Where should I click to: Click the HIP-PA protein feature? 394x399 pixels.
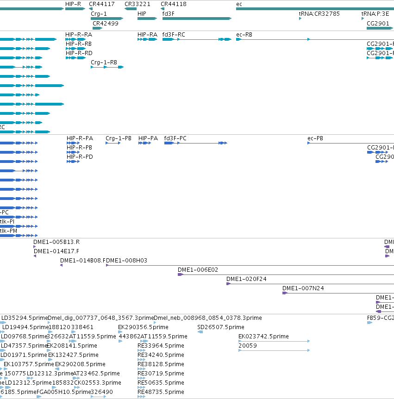[144, 143]
